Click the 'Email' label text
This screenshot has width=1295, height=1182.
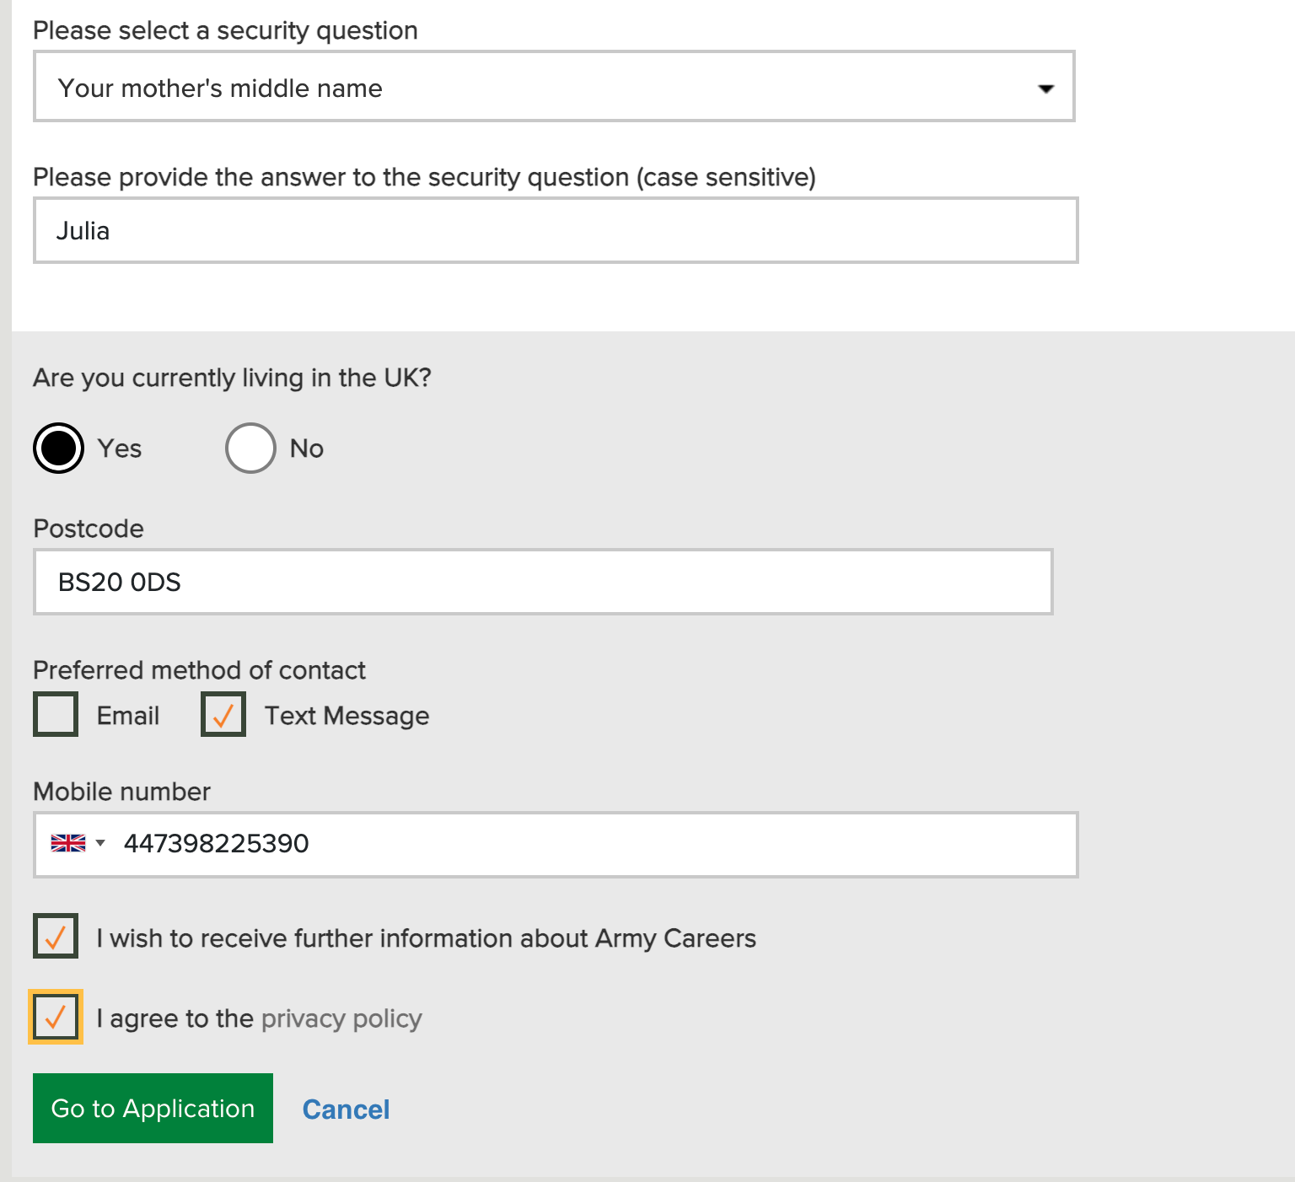(x=128, y=716)
